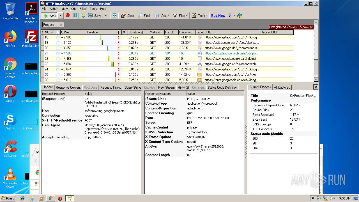Open FileZilla Client desktop icon

click(x=31, y=39)
